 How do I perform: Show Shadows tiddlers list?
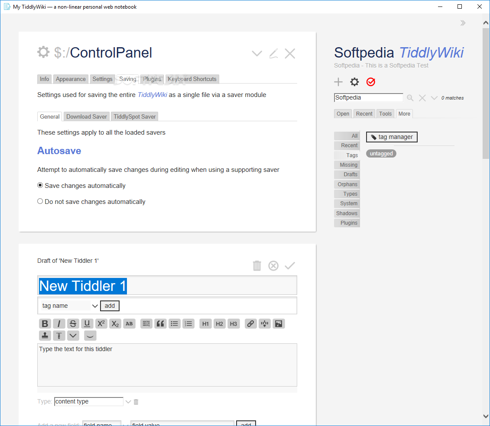click(x=347, y=213)
